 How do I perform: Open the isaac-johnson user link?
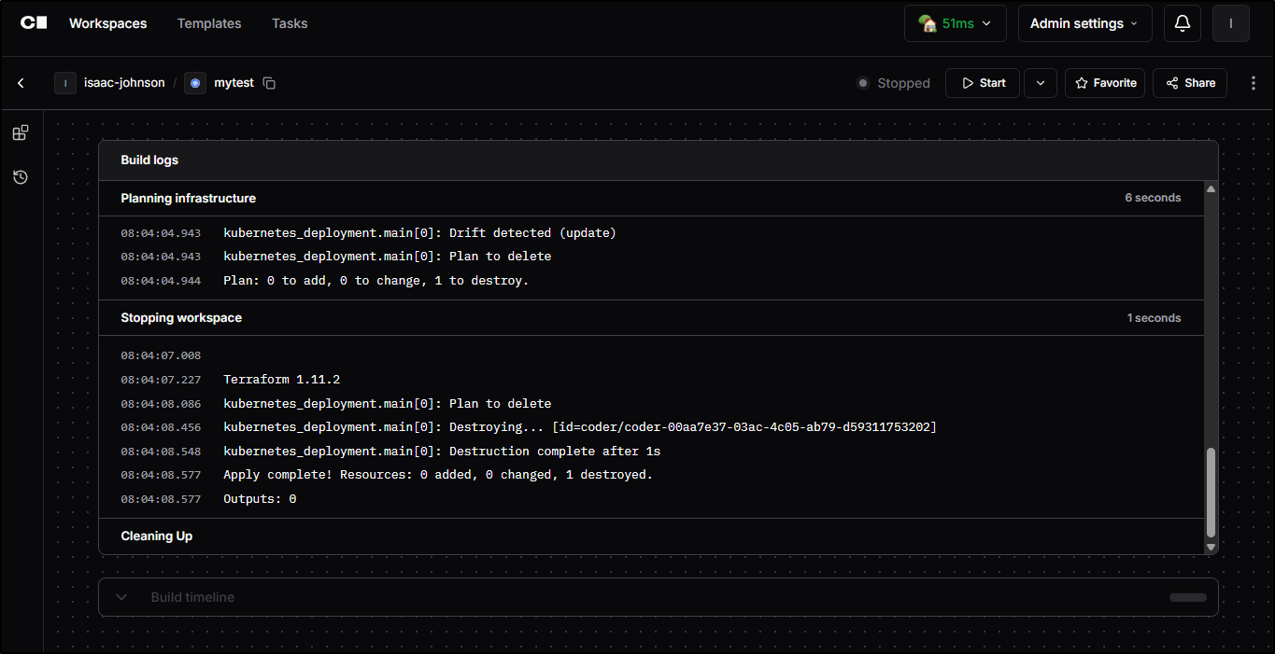point(123,82)
